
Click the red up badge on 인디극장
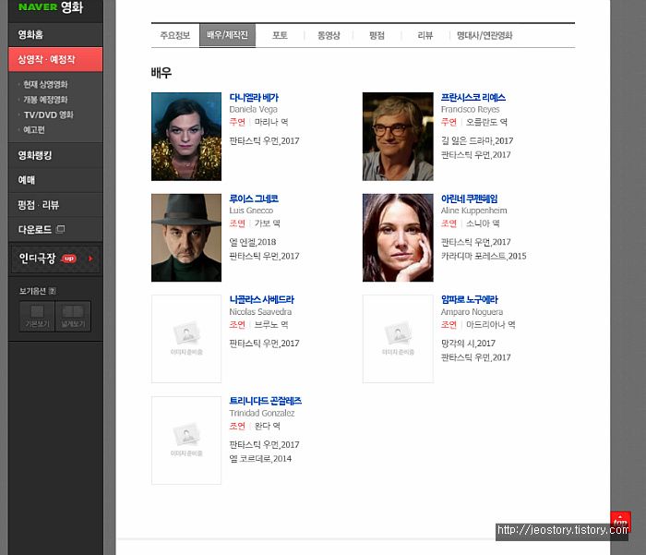coord(69,259)
